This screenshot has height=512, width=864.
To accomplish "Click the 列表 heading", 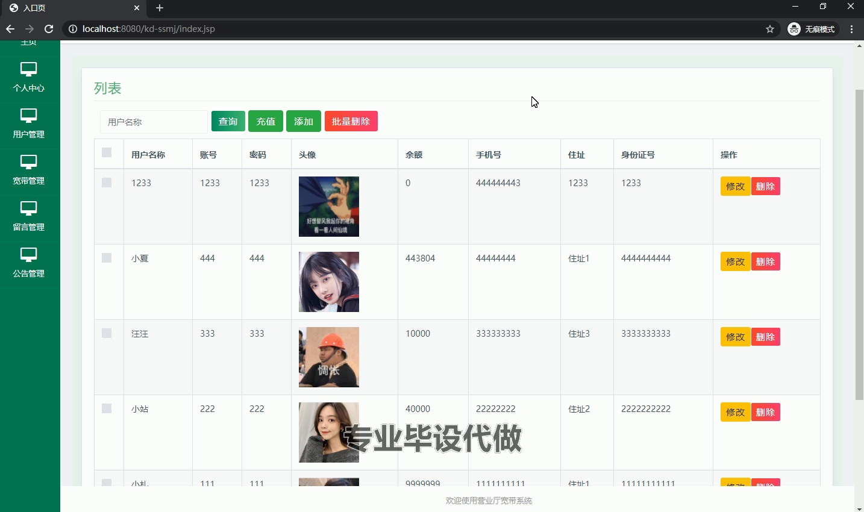I will pyautogui.click(x=108, y=88).
